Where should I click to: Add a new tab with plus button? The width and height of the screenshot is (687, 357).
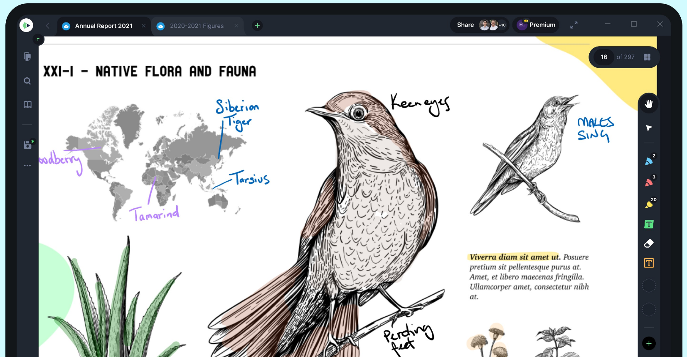(257, 26)
